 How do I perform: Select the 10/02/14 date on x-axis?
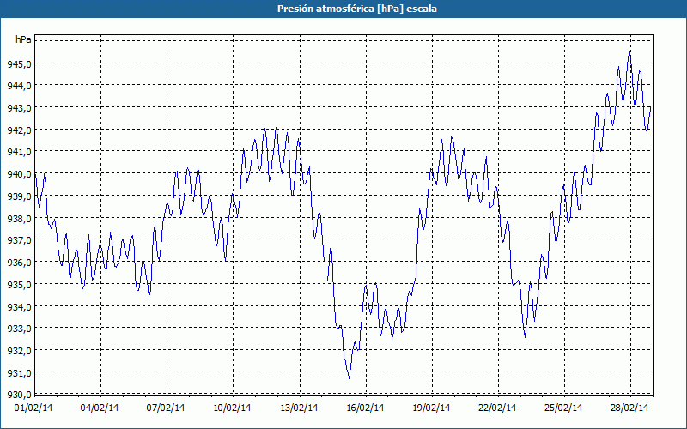tap(232, 408)
